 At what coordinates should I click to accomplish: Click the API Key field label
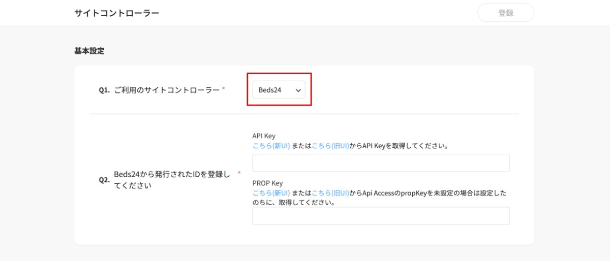point(264,136)
